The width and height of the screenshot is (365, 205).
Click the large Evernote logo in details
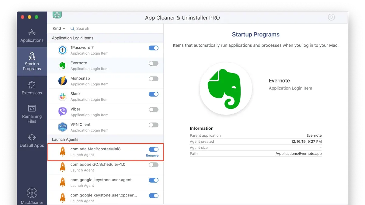(x=226, y=88)
